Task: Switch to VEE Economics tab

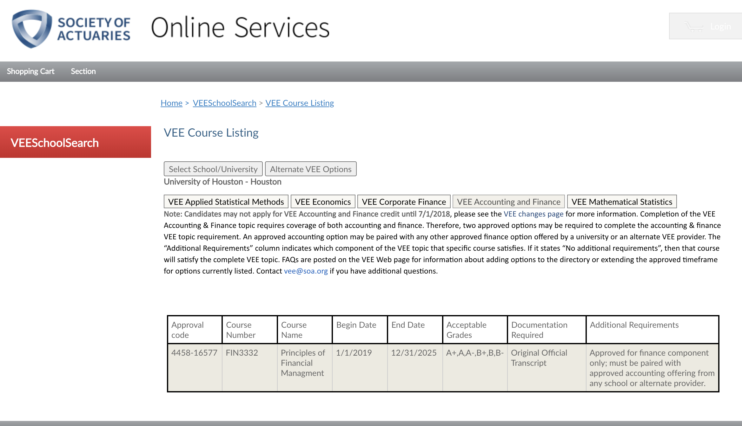Action: pyautogui.click(x=323, y=202)
